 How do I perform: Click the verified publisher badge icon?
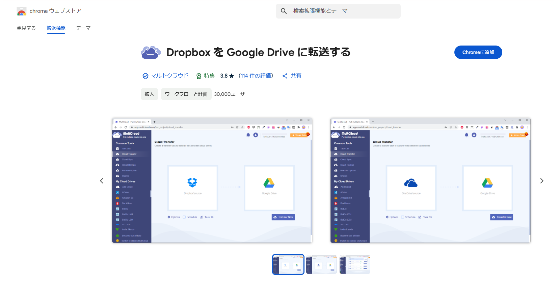pos(145,76)
